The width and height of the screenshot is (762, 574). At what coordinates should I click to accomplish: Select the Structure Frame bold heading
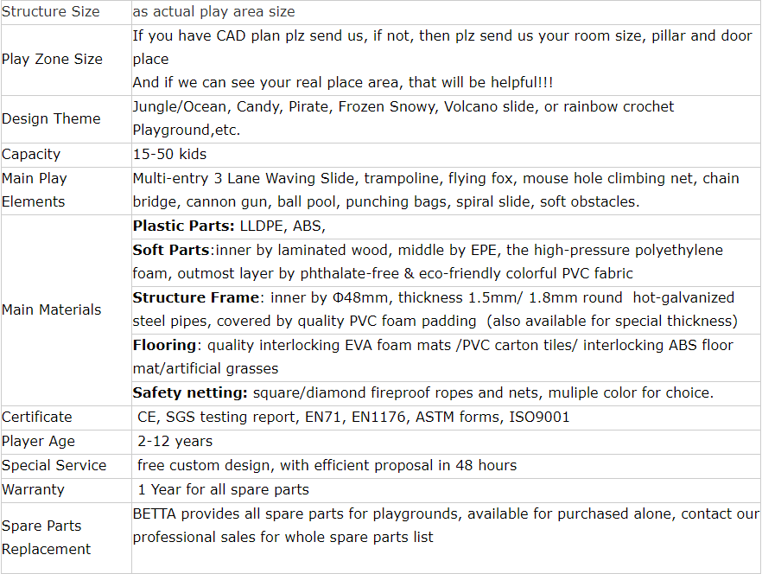(x=196, y=297)
